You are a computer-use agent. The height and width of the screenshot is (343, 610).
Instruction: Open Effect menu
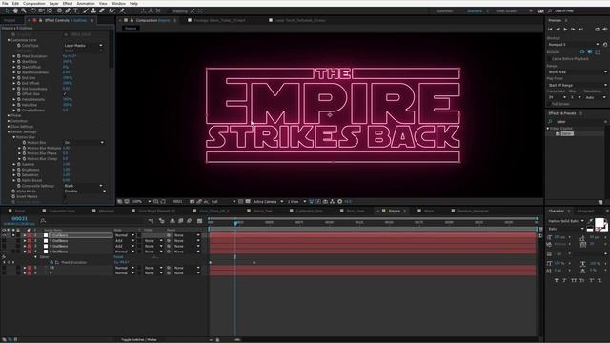tap(68, 3)
